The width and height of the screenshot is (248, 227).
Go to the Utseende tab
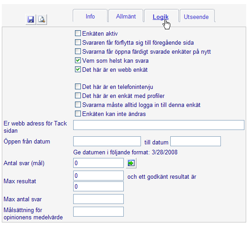coord(196,17)
